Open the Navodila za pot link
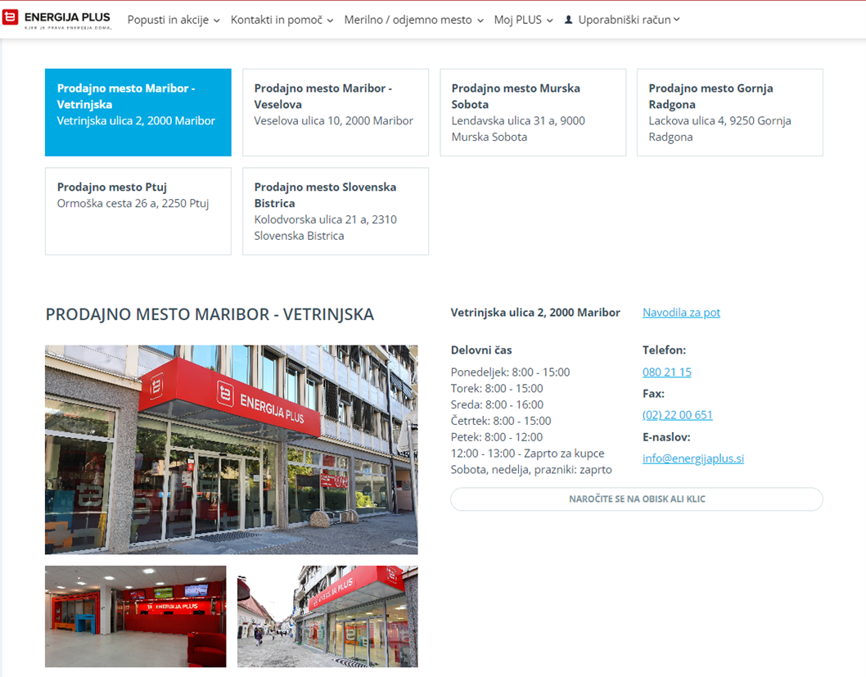866x677 pixels. [681, 313]
